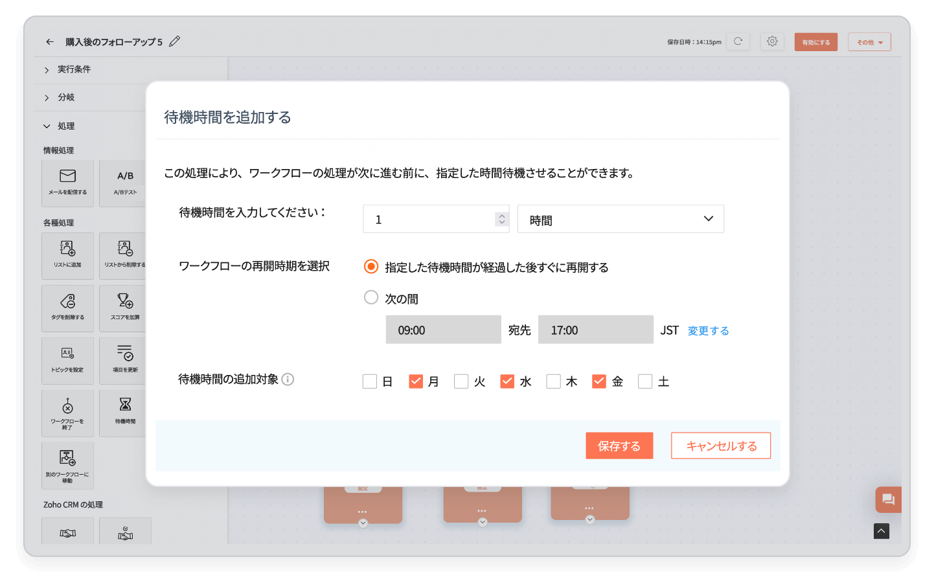This screenshot has width=934, height=588.
Task: Click the wait time number stepper arrows
Action: click(501, 219)
